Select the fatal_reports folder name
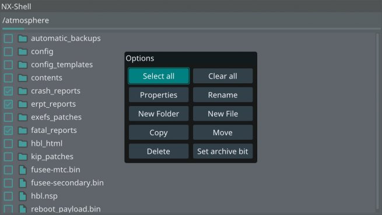This screenshot has height=215, width=382. (x=54, y=131)
